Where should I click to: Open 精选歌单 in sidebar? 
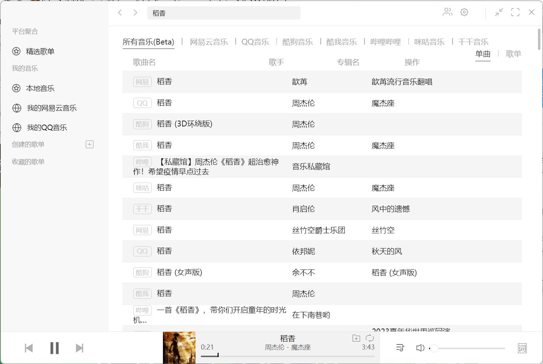point(40,51)
